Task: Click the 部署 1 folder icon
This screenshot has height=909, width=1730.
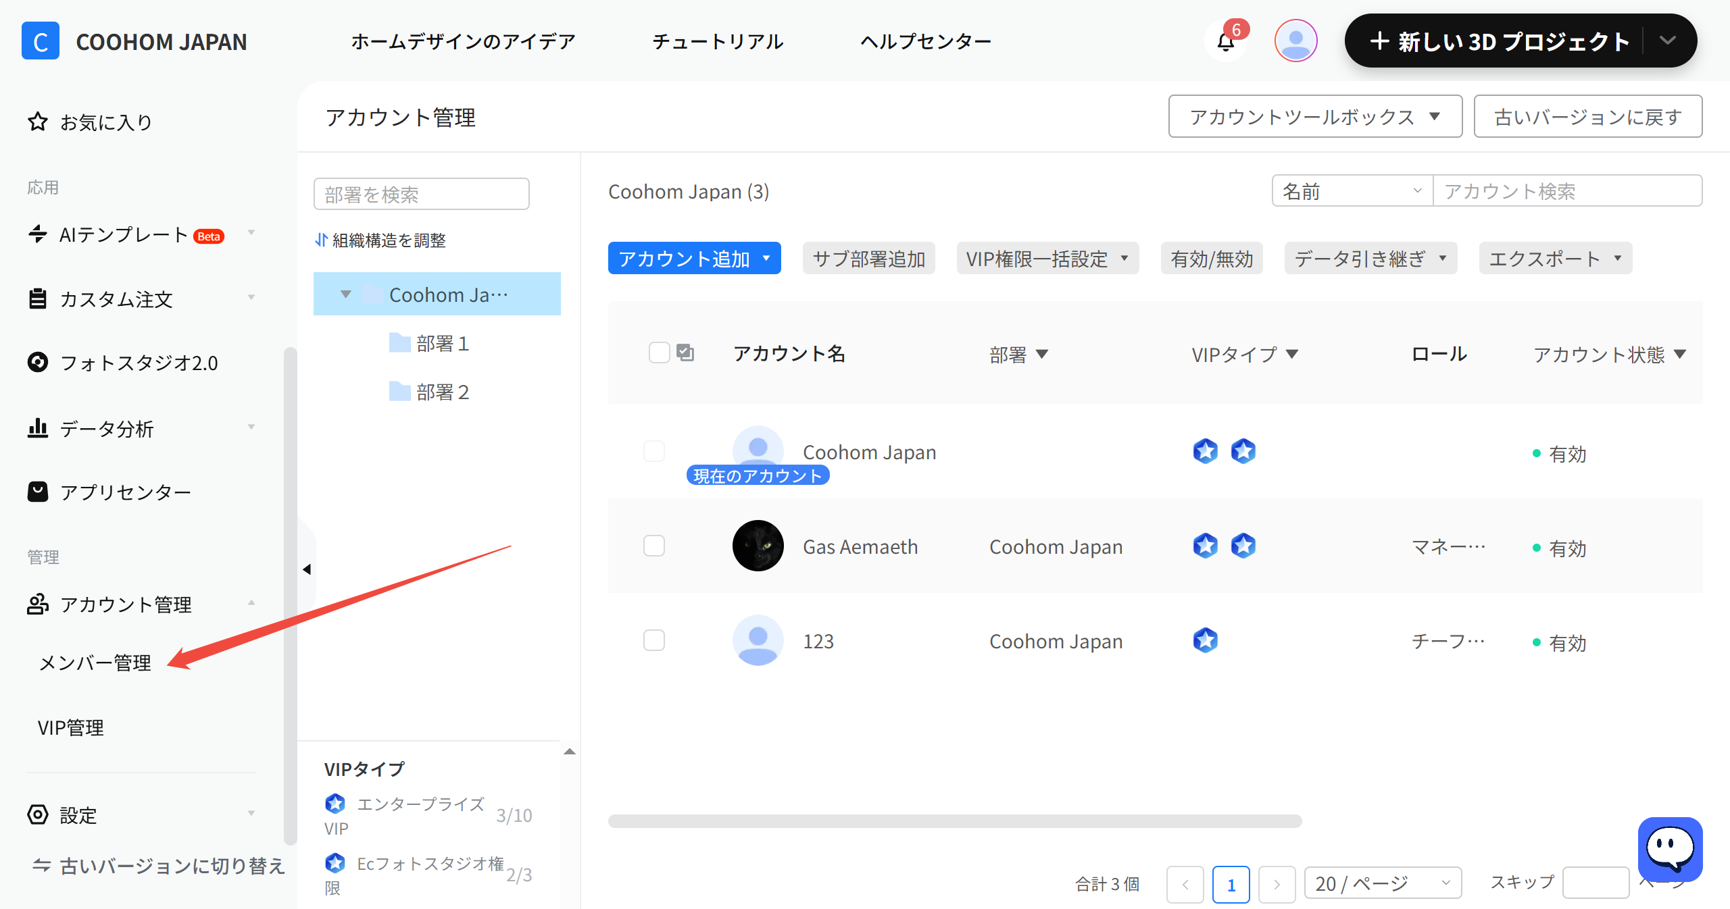Action: pos(400,343)
